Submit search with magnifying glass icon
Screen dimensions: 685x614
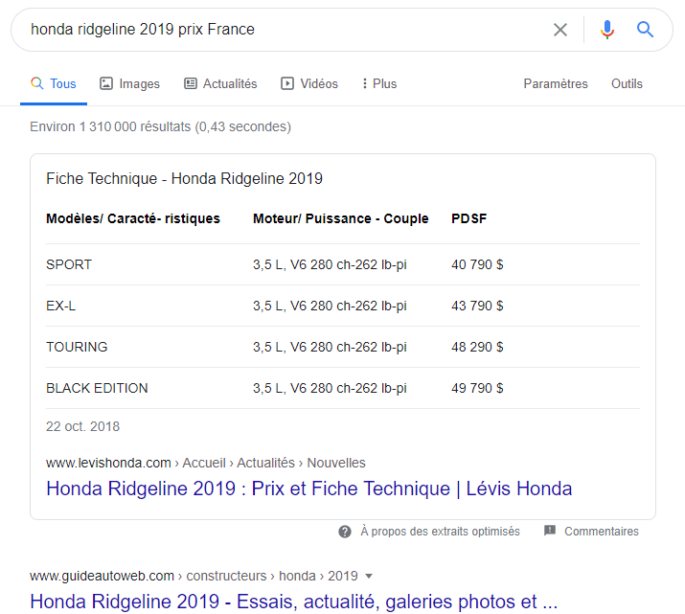646,30
